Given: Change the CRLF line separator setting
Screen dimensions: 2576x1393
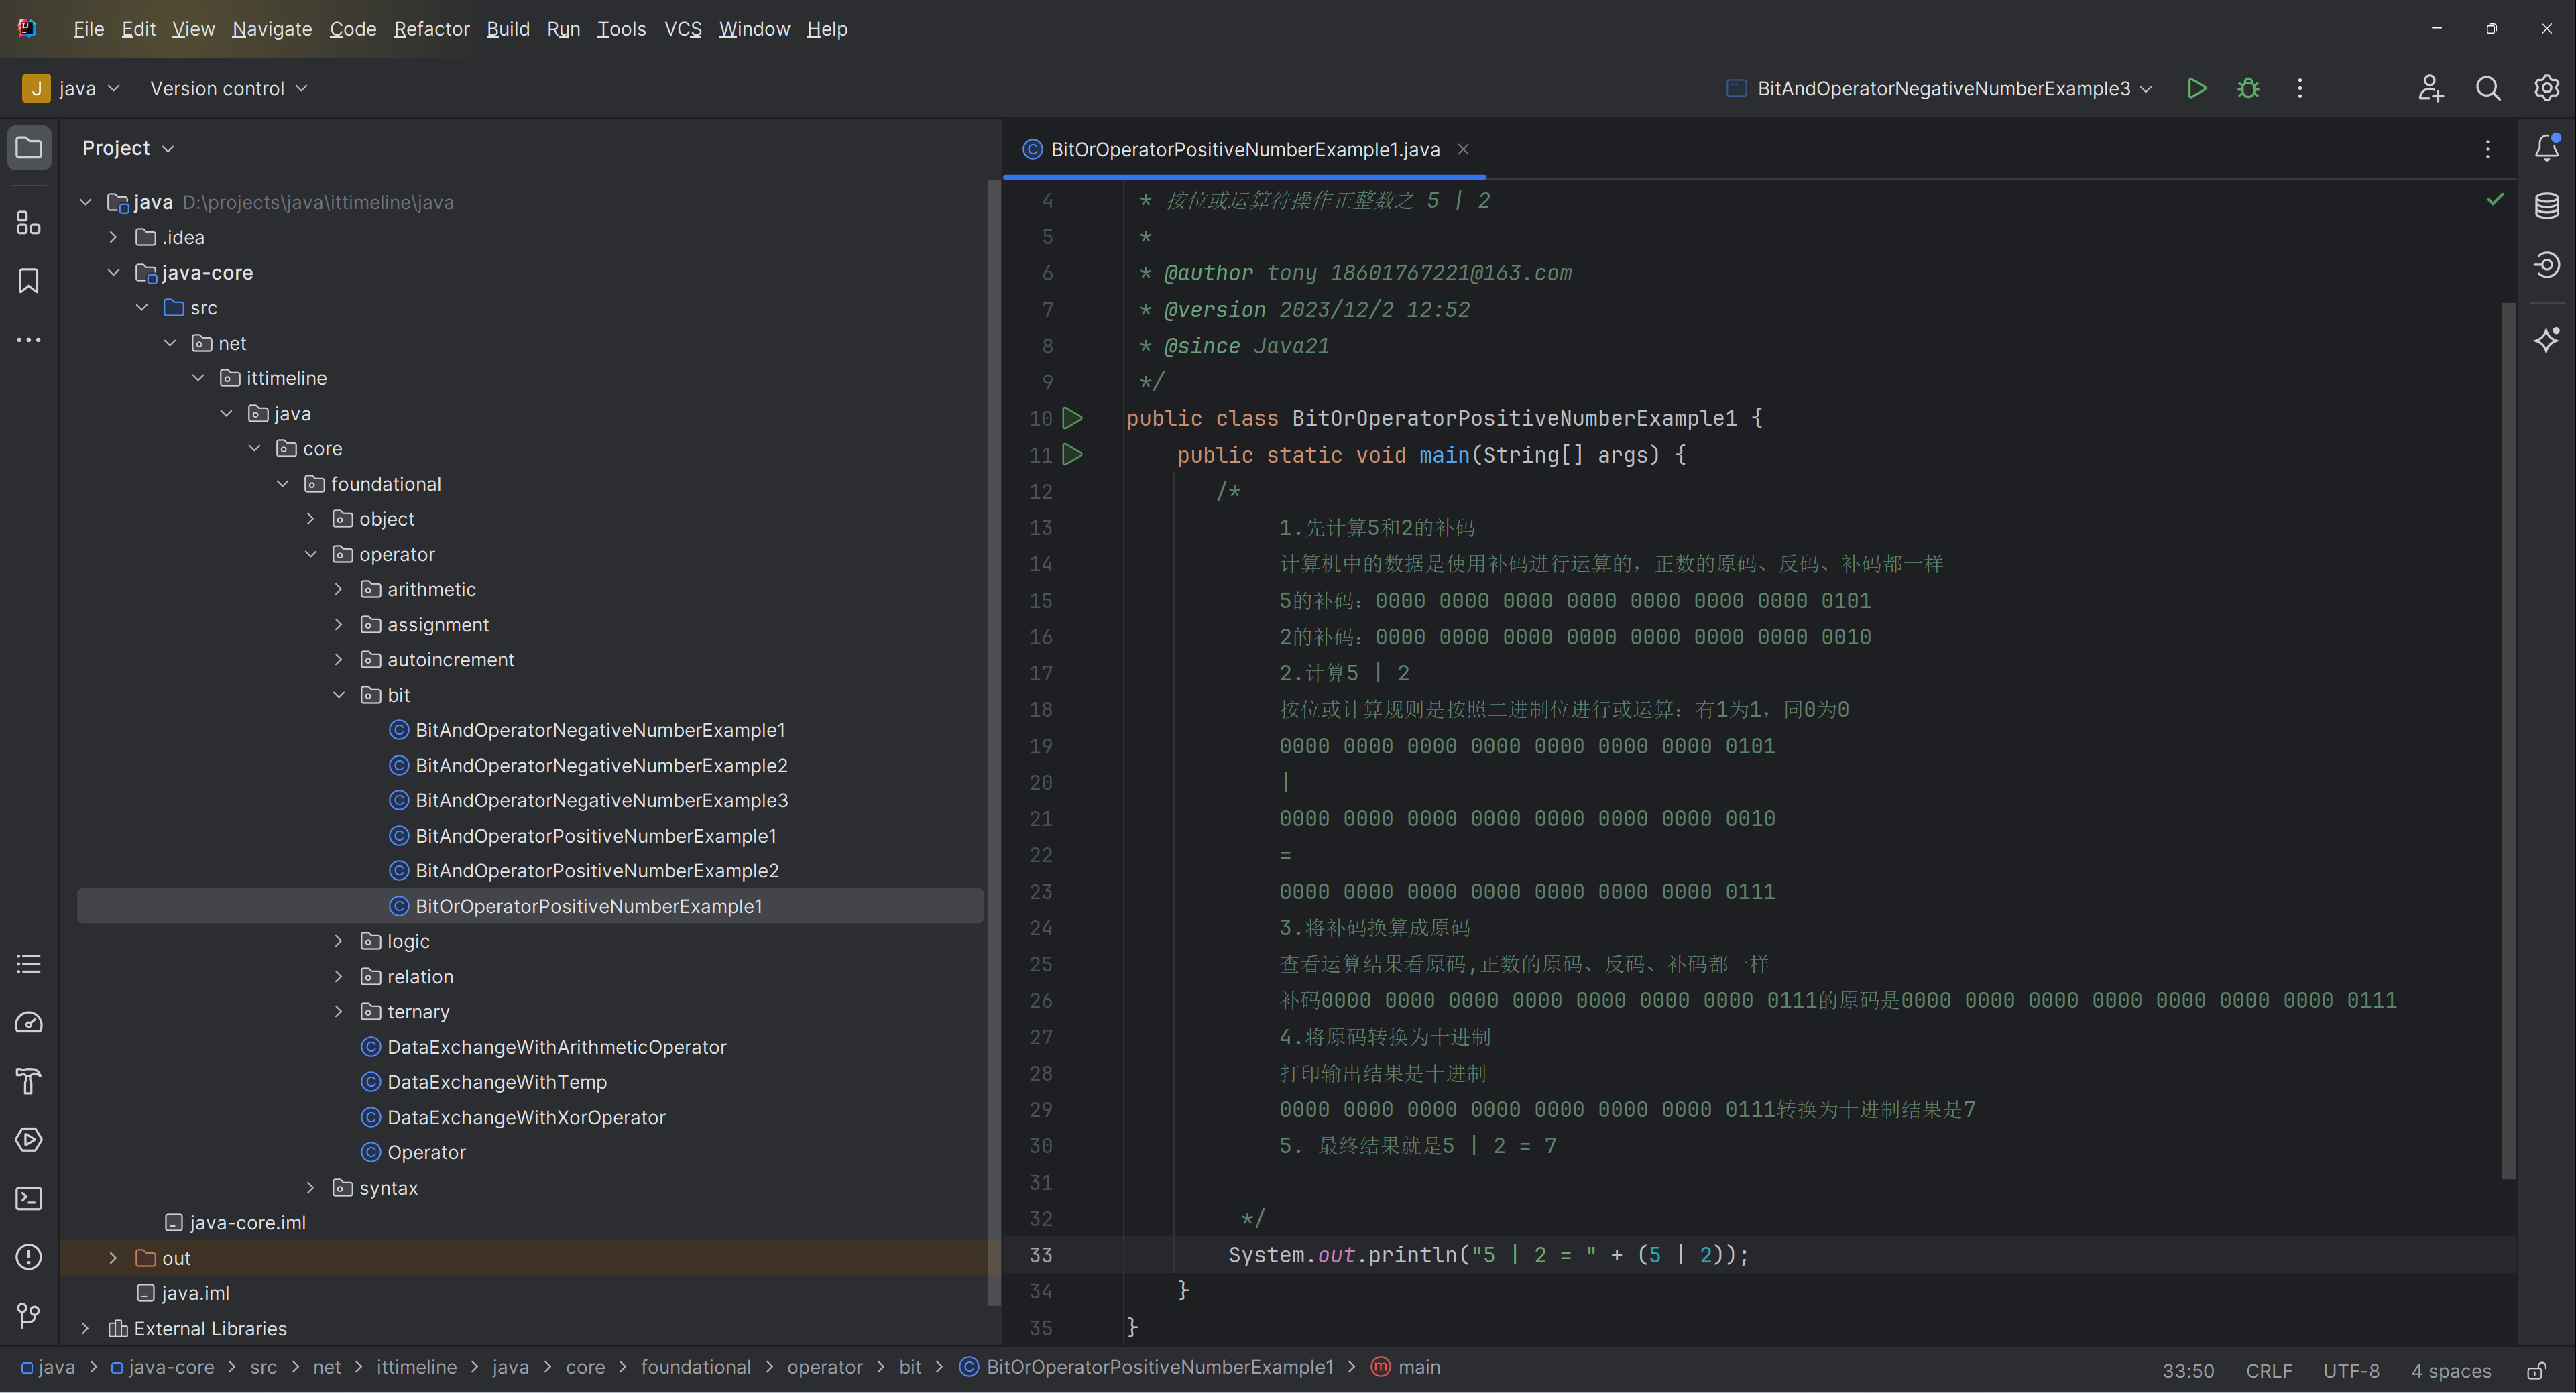Looking at the screenshot, I should pyautogui.click(x=2268, y=1370).
